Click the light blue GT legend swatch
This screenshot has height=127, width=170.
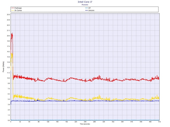pos(87,8)
